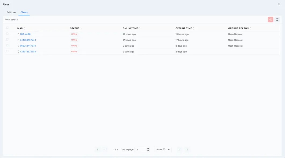This screenshot has height=158, width=285.
Task: Click the Go to page input field
Action: pos(140,149)
